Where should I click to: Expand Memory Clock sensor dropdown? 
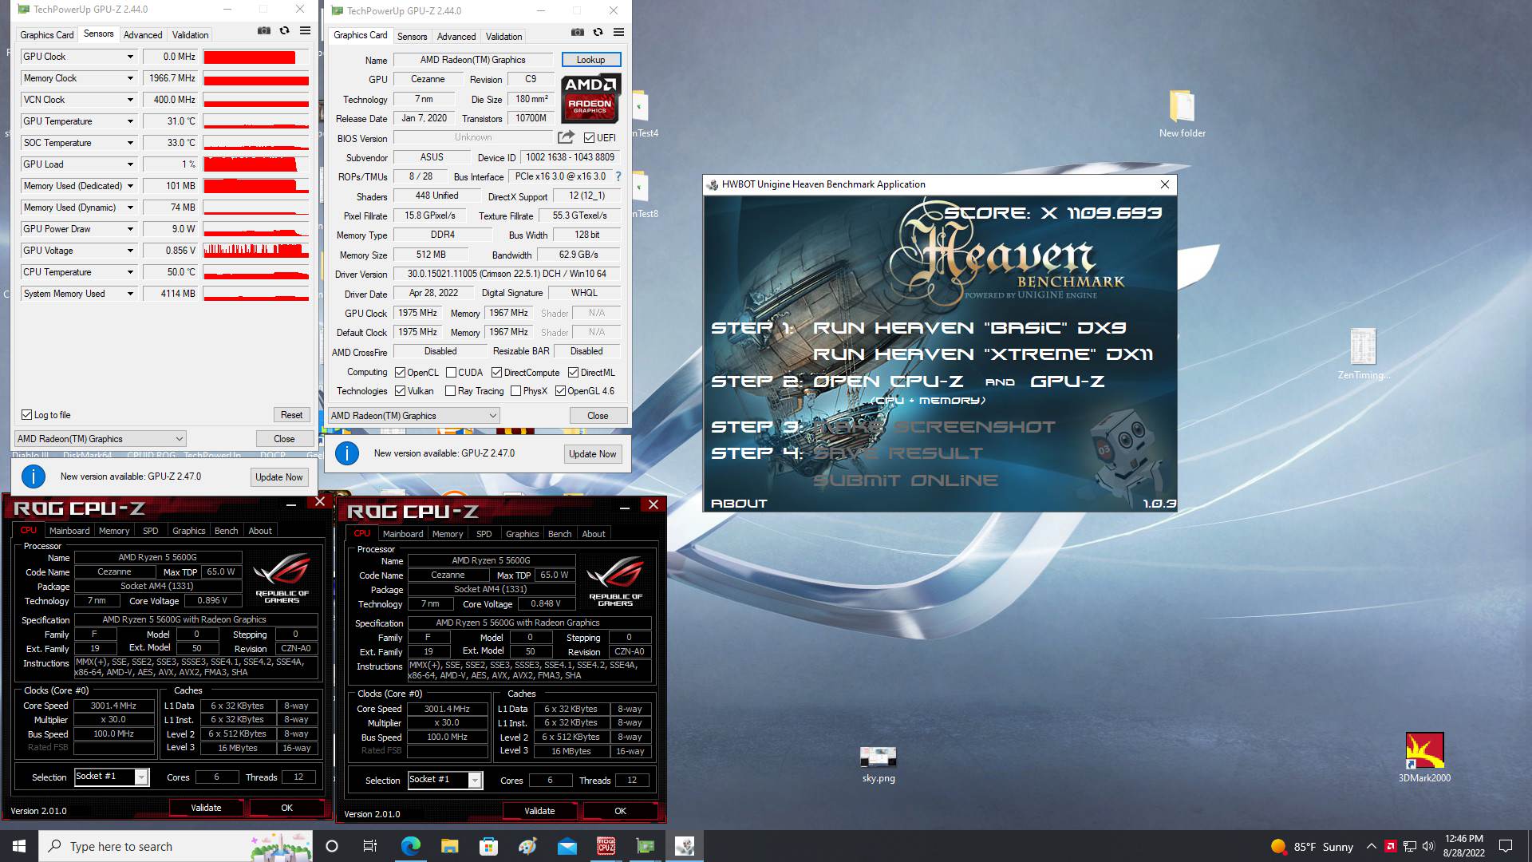130,78
